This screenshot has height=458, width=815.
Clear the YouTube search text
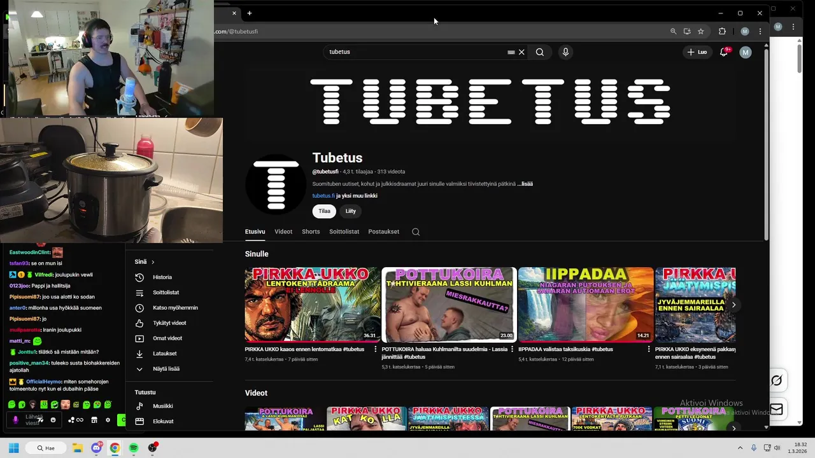[x=521, y=52]
